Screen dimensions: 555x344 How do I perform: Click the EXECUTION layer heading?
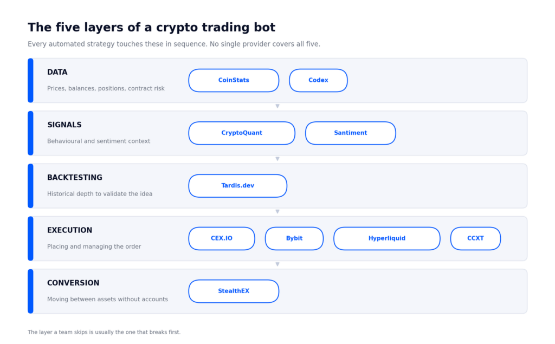(x=70, y=230)
